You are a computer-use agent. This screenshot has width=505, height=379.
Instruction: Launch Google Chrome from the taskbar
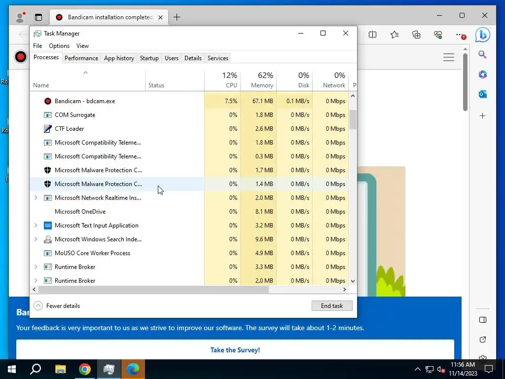click(85, 369)
